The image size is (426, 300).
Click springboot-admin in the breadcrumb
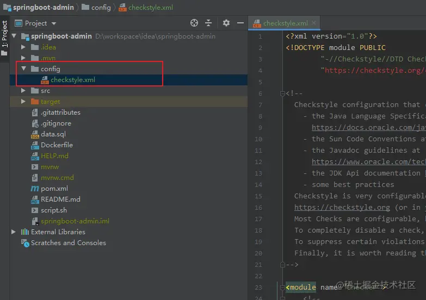click(x=44, y=7)
